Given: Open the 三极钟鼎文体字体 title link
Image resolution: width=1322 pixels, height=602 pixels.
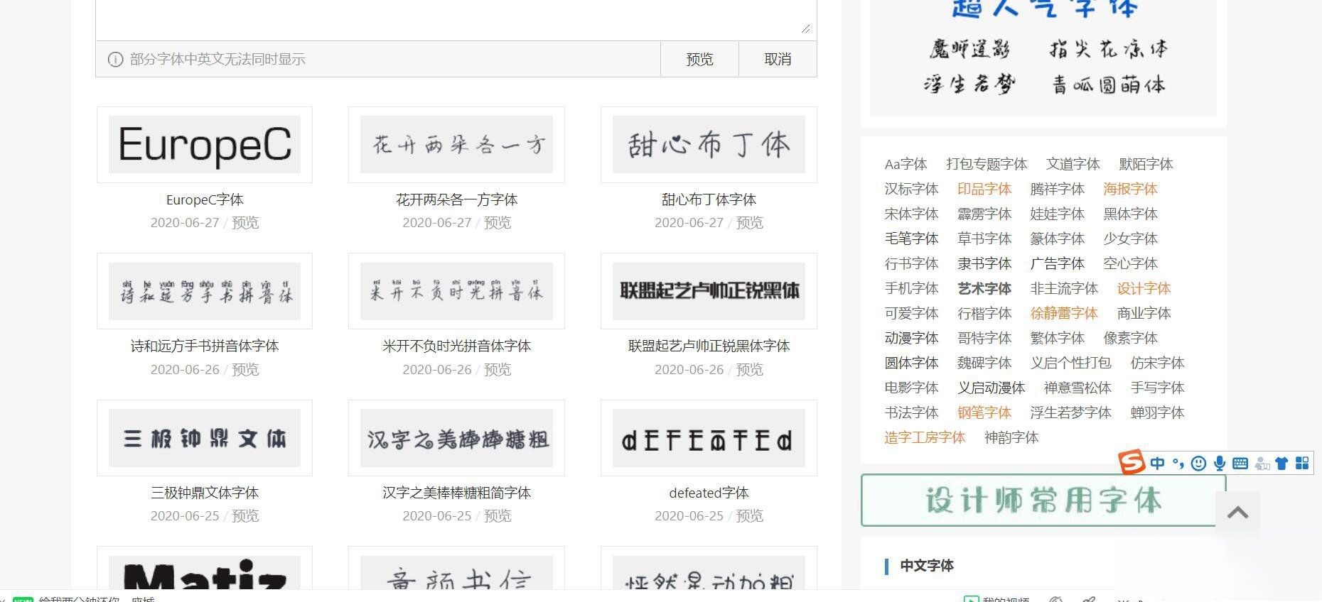Looking at the screenshot, I should tap(205, 493).
